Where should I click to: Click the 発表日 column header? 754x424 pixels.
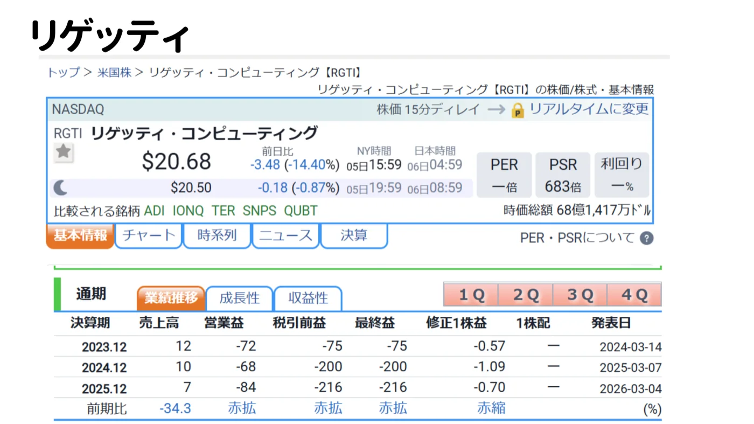click(x=611, y=323)
